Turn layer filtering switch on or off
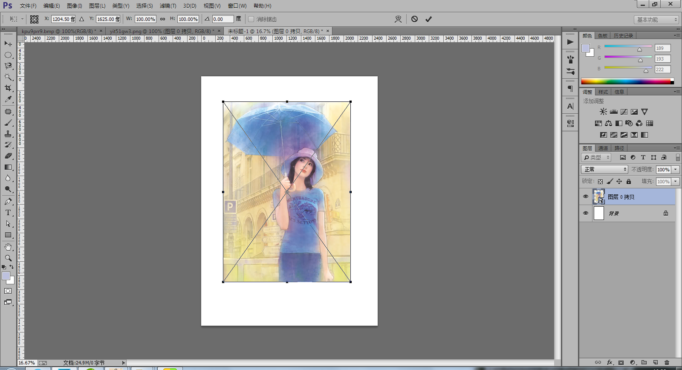Viewport: 682px width, 370px height. [677, 157]
